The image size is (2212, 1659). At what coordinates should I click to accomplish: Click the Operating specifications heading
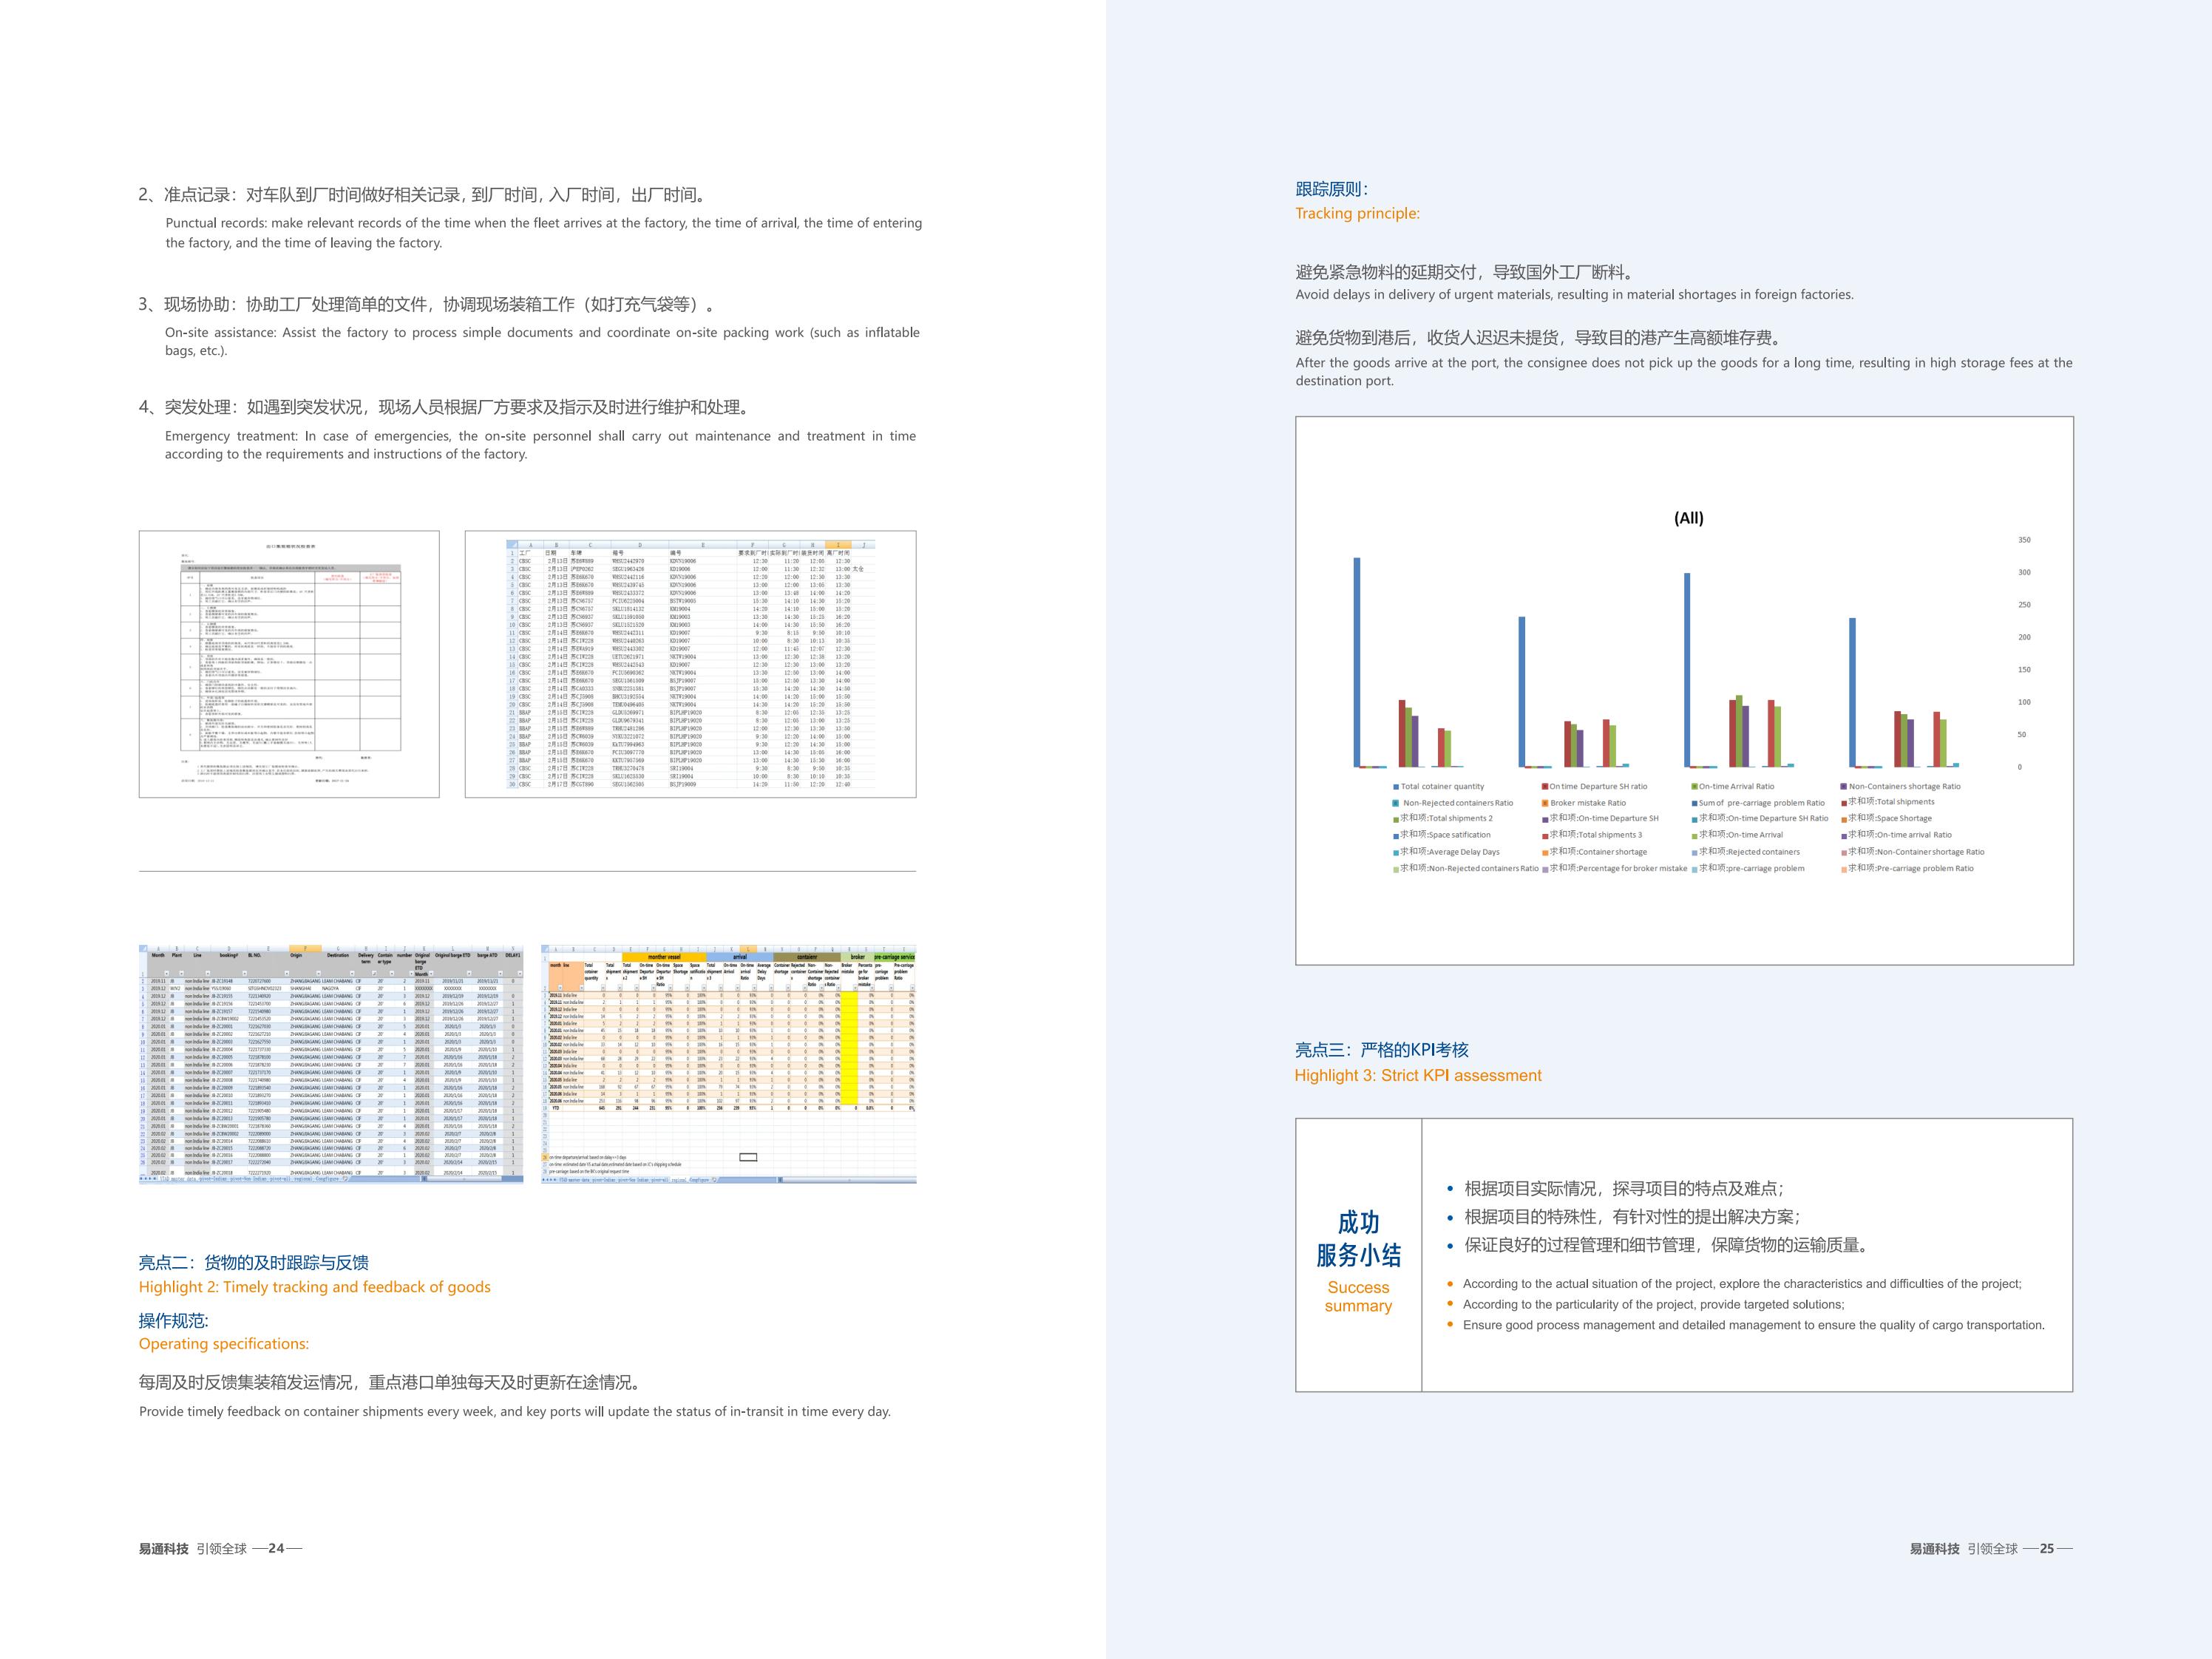[224, 1344]
